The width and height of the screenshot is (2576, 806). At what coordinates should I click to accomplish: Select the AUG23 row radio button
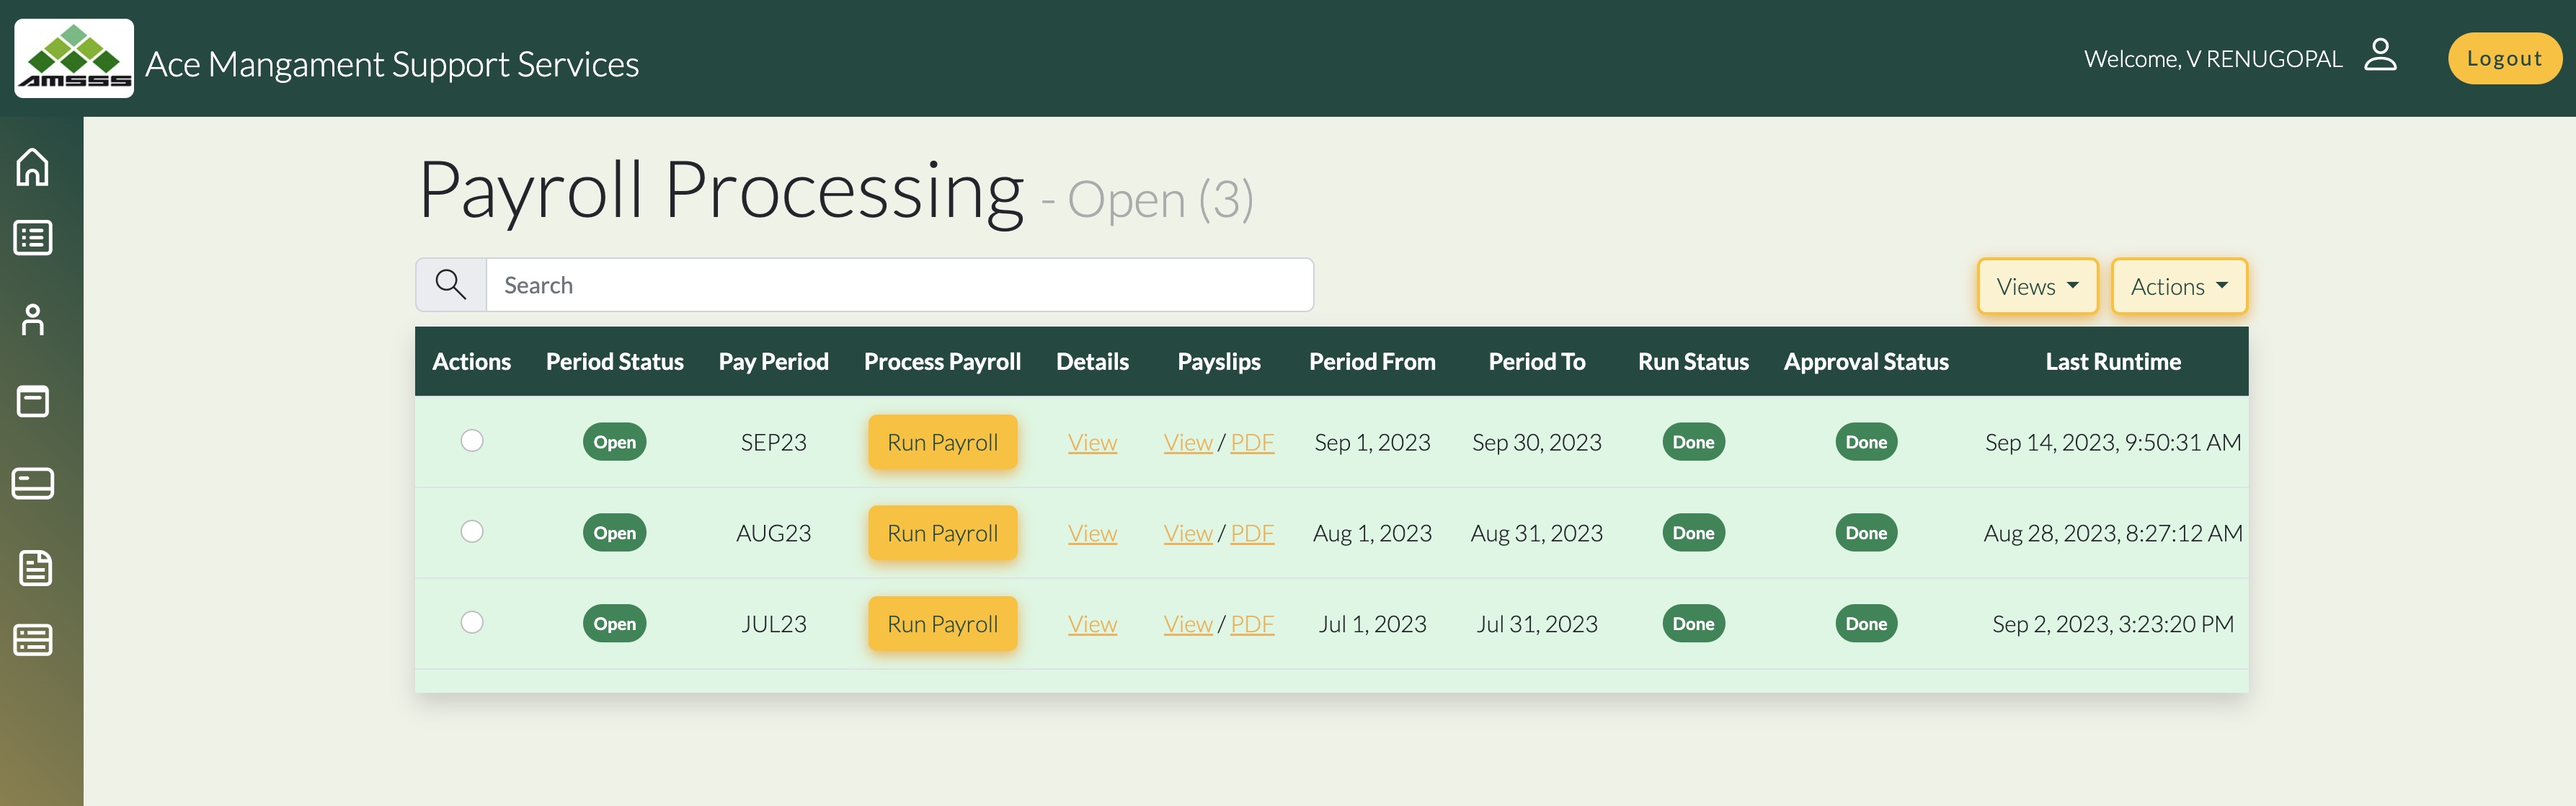point(472,531)
